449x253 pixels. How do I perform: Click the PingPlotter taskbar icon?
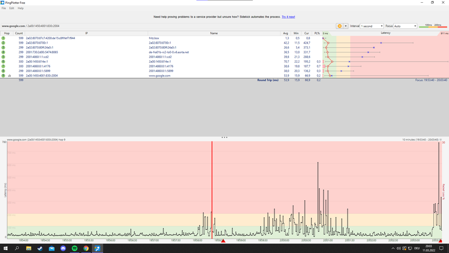[98, 248]
